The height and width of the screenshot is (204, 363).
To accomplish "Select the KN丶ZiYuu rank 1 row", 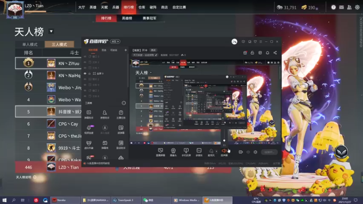I will coord(49,63).
